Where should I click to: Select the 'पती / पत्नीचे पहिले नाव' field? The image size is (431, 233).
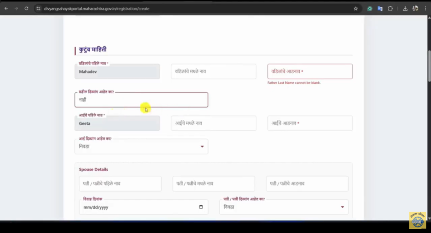120,184
